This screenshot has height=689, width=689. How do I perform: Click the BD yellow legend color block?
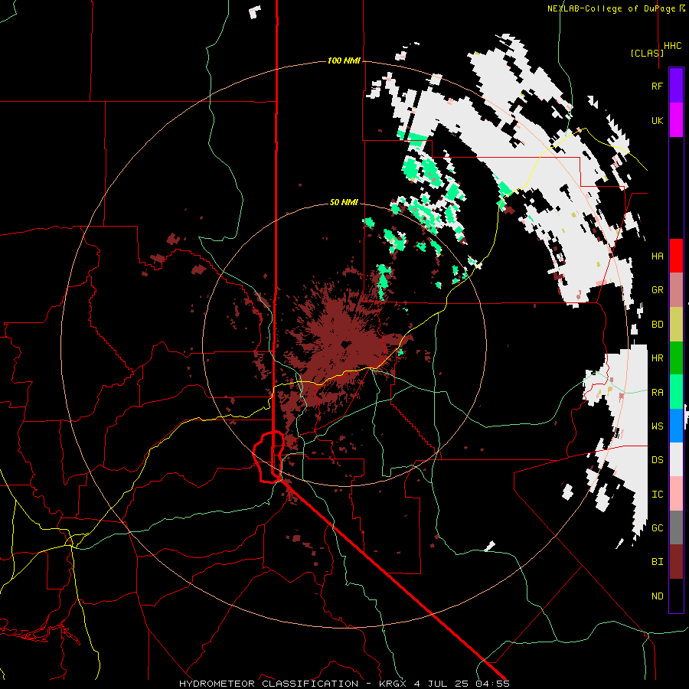676,324
